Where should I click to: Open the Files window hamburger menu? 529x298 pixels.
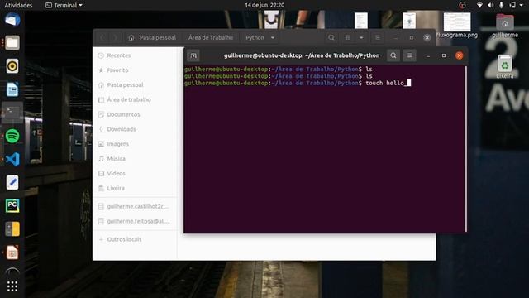click(x=377, y=37)
